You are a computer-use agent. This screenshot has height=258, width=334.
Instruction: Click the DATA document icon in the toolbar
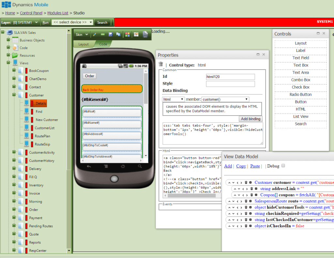(x=145, y=35)
